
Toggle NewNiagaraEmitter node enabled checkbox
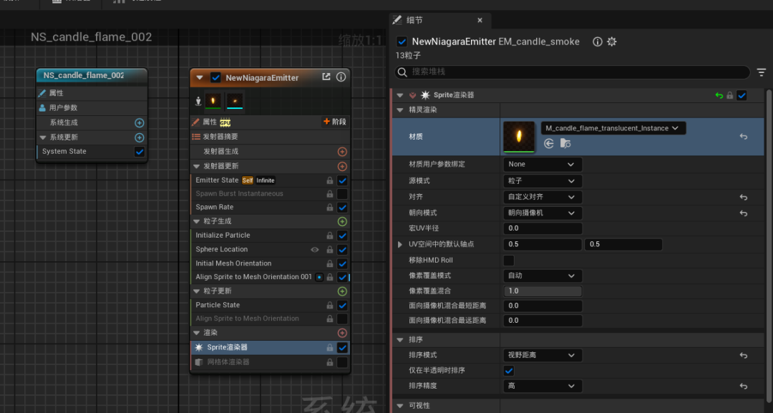pos(215,77)
